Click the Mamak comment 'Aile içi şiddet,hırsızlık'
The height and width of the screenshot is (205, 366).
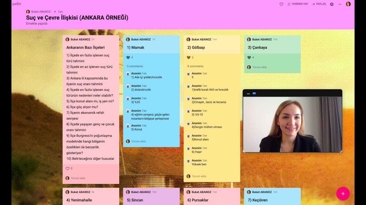click(147, 77)
